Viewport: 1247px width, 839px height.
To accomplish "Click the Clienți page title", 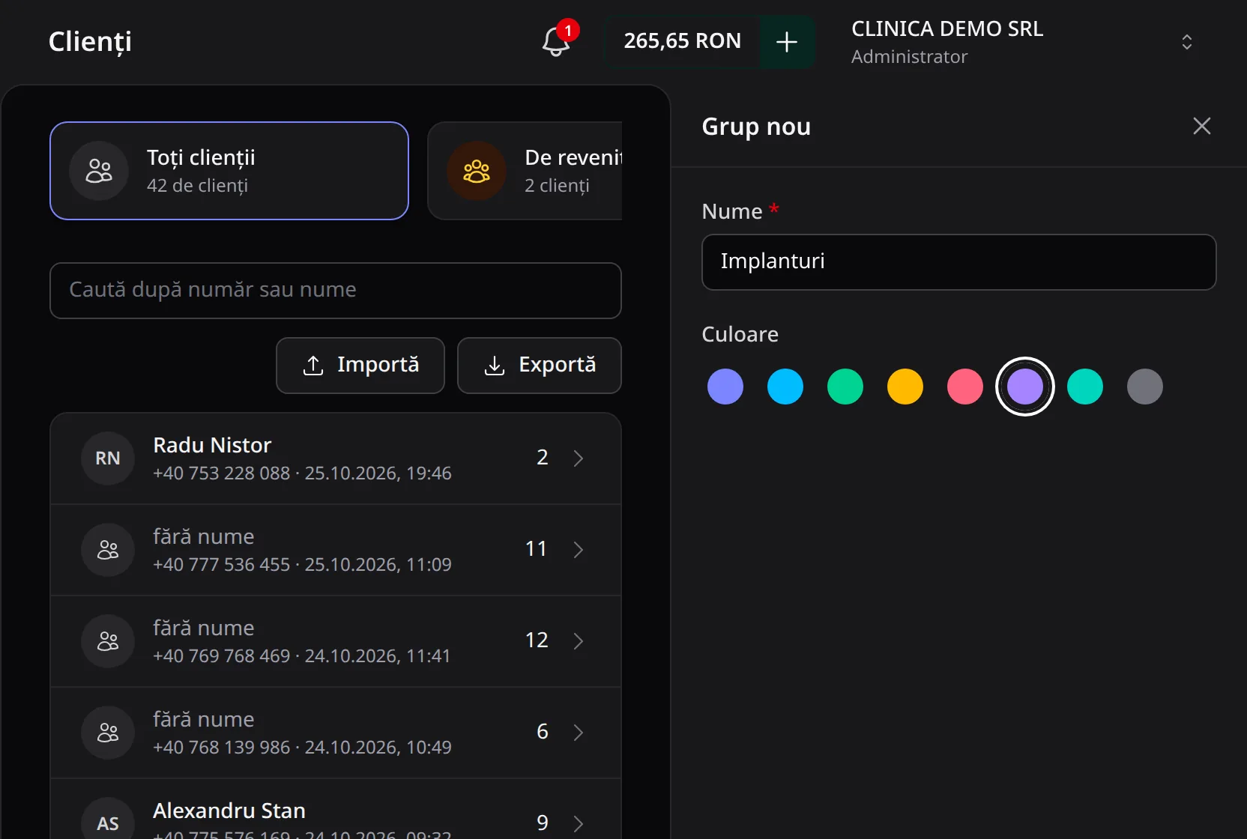I will pyautogui.click(x=90, y=42).
